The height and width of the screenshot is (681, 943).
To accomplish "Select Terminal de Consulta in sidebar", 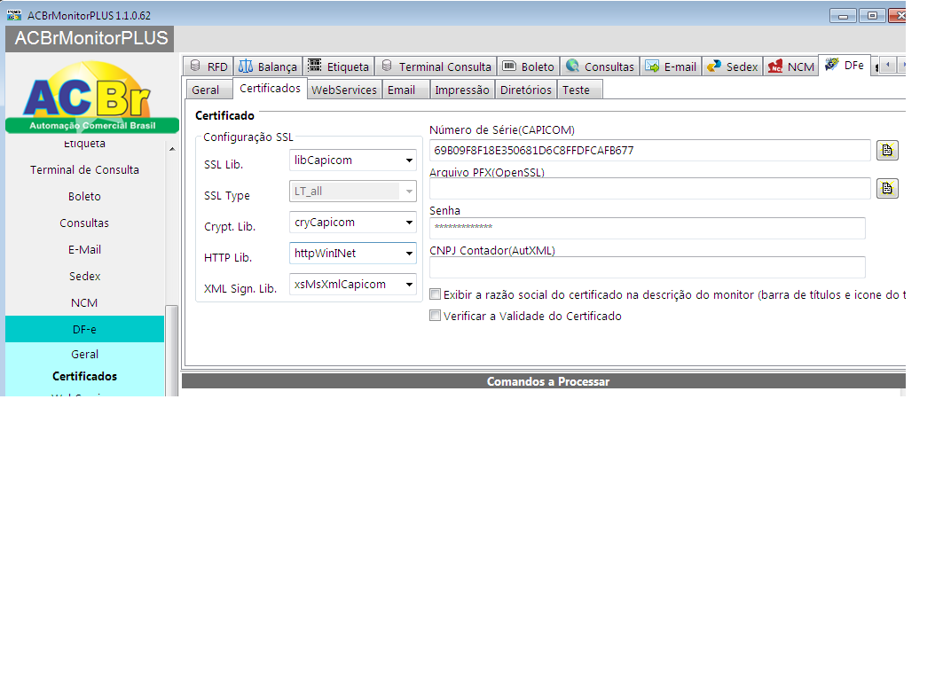I will [x=85, y=170].
